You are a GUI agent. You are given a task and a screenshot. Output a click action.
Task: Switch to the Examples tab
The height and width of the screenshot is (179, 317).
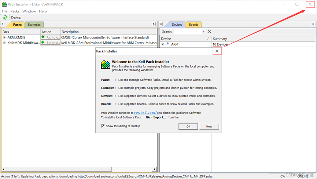pyautogui.click(x=34, y=25)
